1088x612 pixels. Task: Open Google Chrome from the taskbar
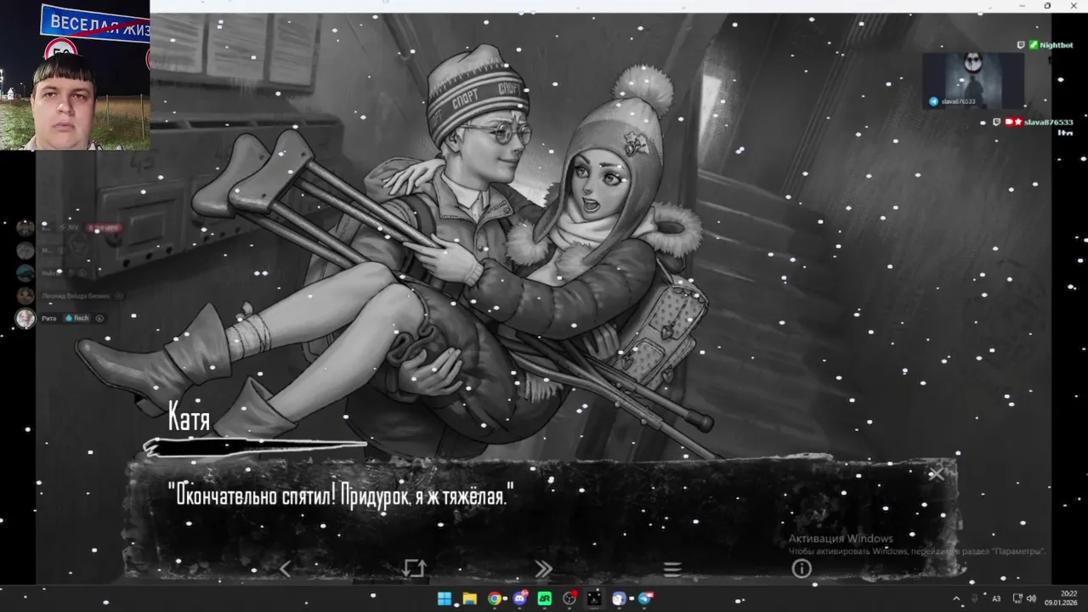coord(495,598)
